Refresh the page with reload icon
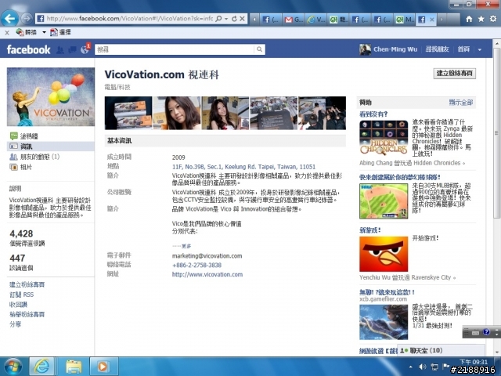 click(234, 19)
